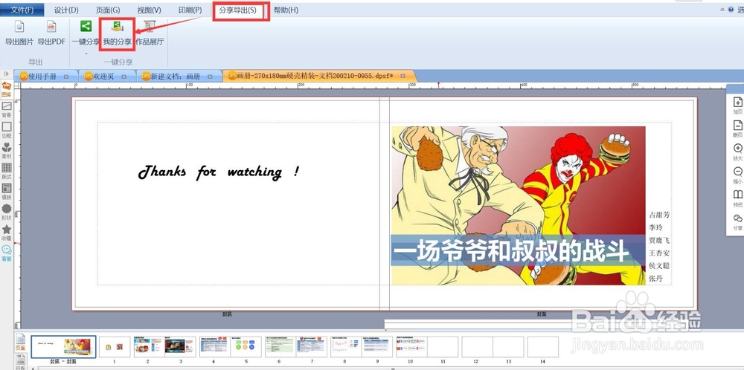The image size is (744, 370).
Task: Open the 模板 template panel
Action: [7, 192]
